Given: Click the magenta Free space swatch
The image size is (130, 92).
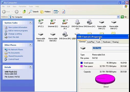Looking at the screenshot, I should pyautogui.click(x=82, y=66).
